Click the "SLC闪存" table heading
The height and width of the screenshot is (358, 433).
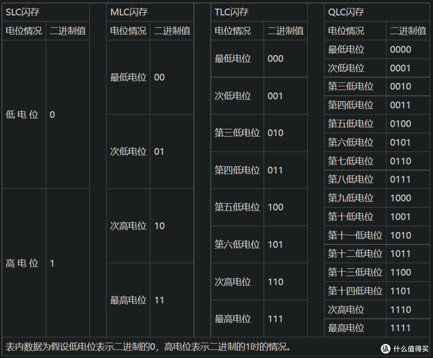point(22,12)
